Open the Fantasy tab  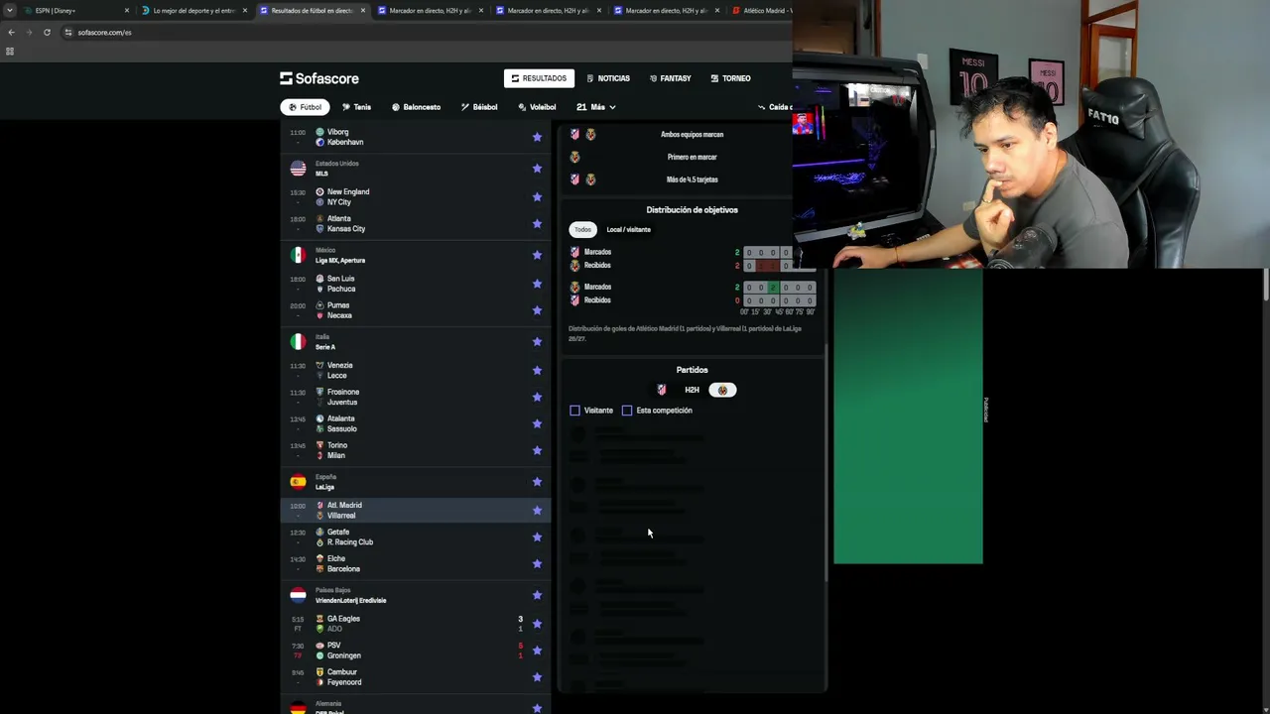(671, 78)
